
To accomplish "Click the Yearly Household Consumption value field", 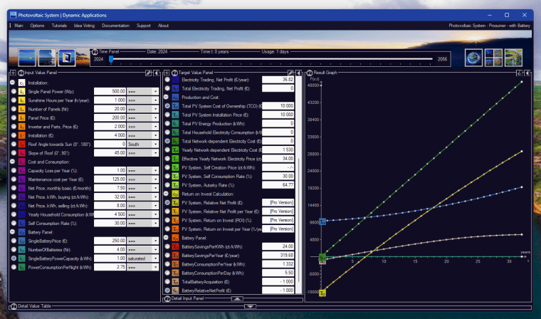I will pos(110,214).
